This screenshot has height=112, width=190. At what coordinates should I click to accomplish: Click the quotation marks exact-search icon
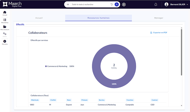click(68, 4)
